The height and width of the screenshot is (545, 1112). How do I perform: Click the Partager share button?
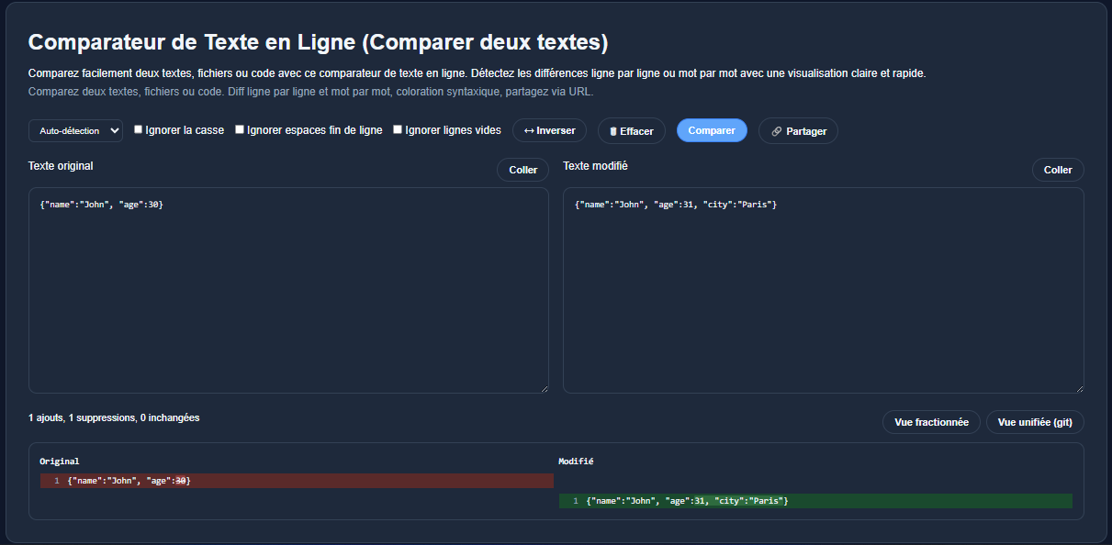pyautogui.click(x=798, y=131)
